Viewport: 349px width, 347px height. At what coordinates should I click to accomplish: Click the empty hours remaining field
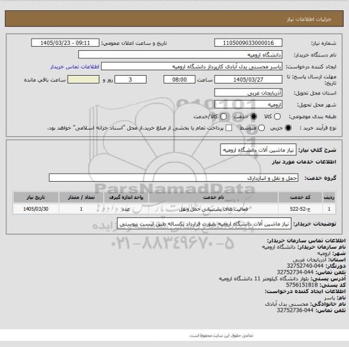coord(83,79)
